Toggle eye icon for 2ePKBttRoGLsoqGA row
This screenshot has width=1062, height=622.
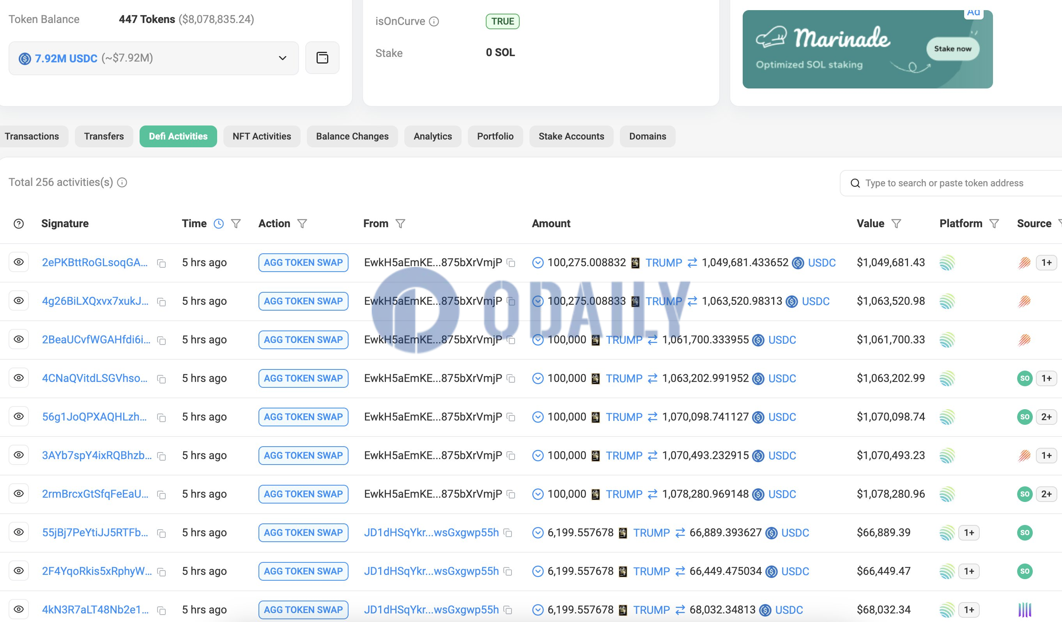pos(19,262)
